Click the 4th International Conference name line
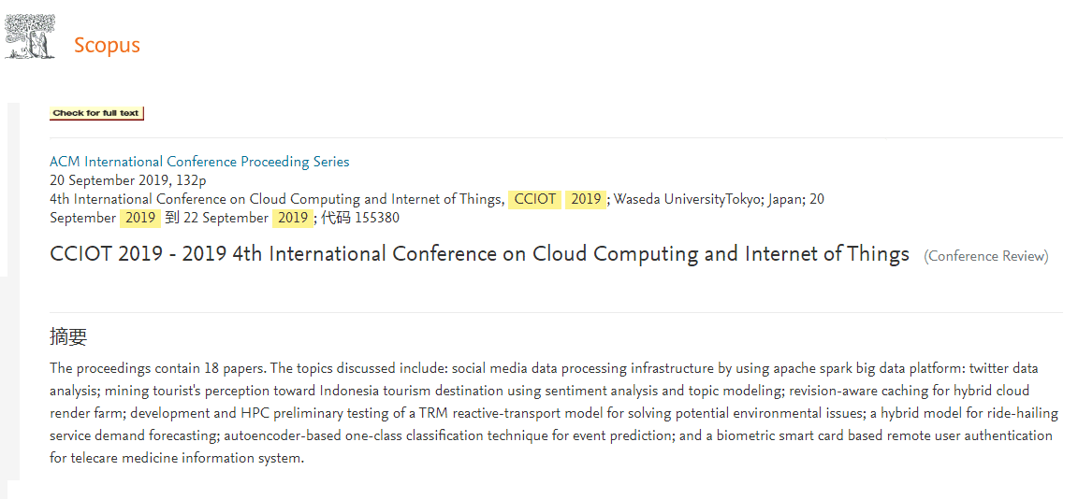 click(x=276, y=199)
